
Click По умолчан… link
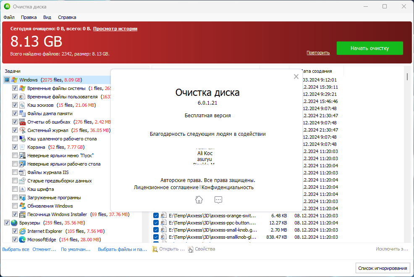click(x=76, y=249)
